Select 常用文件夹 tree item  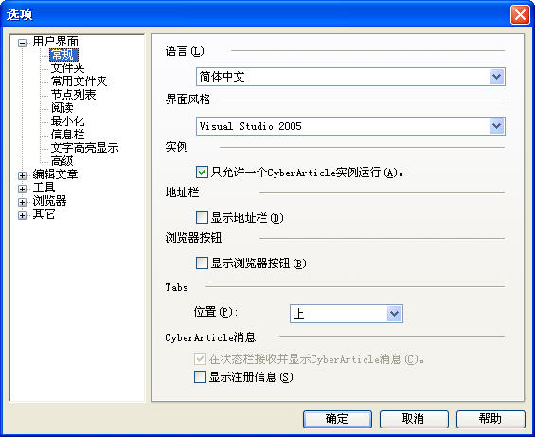point(80,82)
